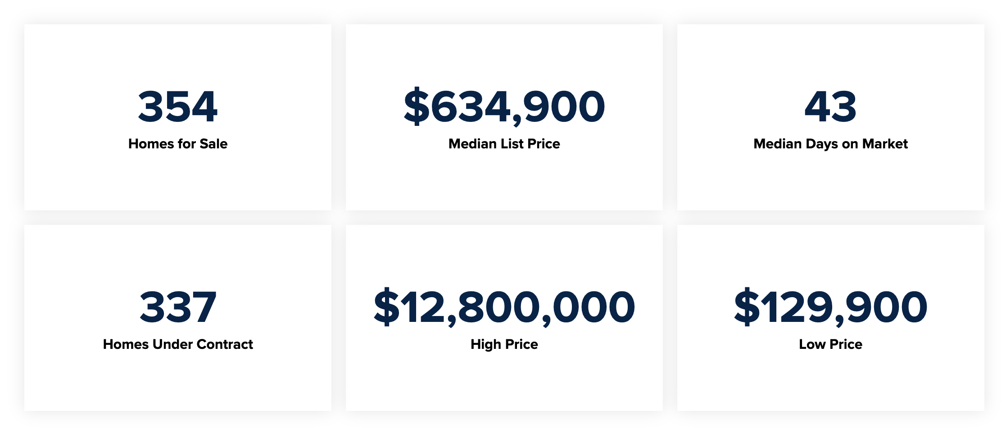Open the High Price stat card
The image size is (1006, 428).
coord(504,318)
